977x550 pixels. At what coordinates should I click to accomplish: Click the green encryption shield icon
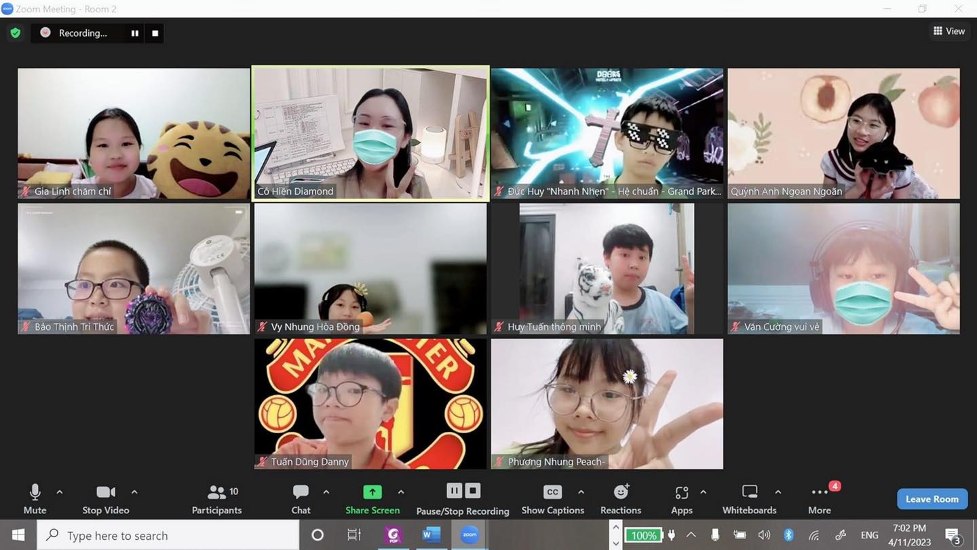[x=15, y=33]
